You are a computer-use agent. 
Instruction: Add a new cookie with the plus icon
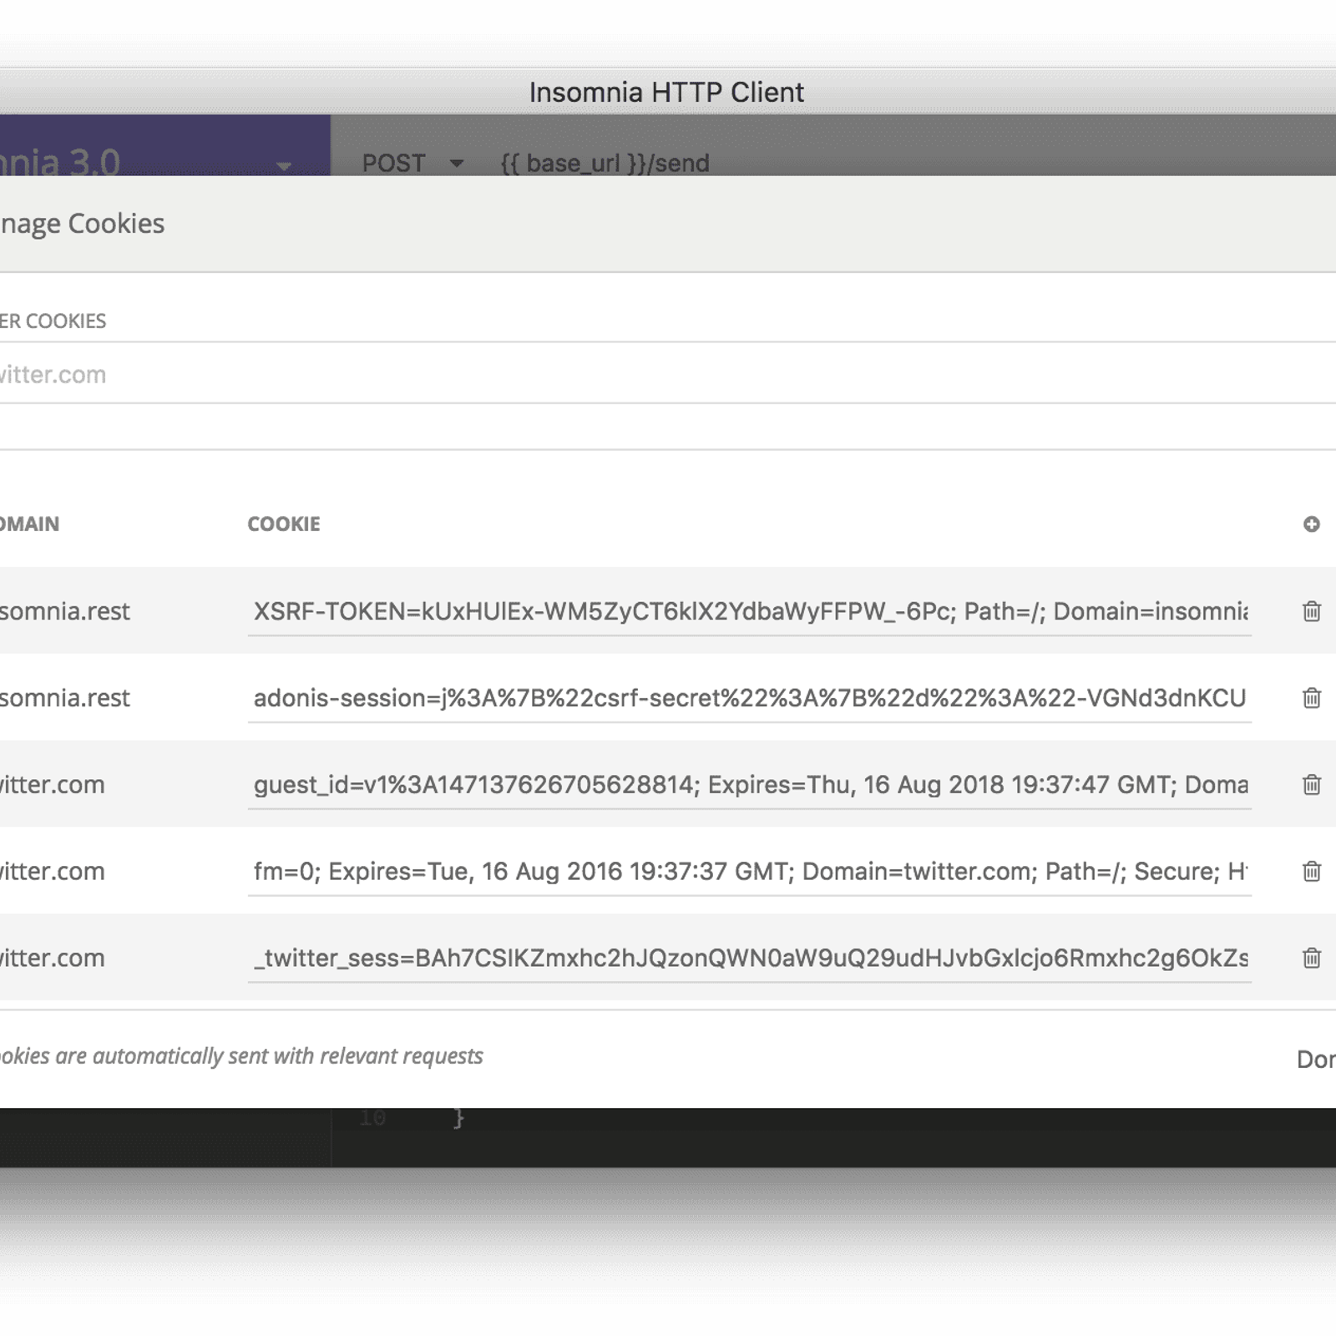pos(1311,524)
